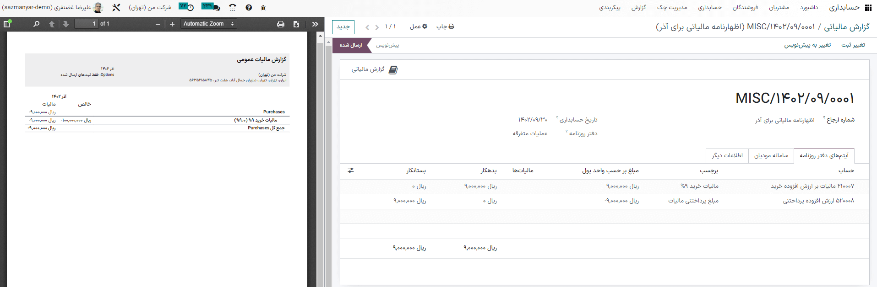Toggle optional columns settings in table header
This screenshot has height=287, width=877.
[x=351, y=170]
